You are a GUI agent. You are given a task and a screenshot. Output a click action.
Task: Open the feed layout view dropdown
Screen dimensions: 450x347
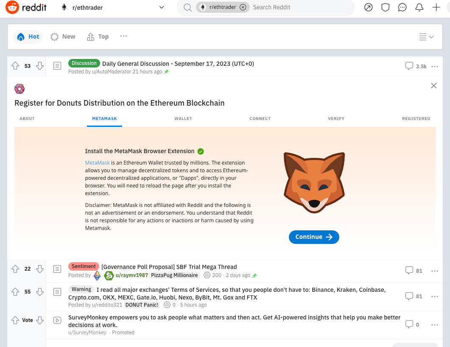(426, 37)
